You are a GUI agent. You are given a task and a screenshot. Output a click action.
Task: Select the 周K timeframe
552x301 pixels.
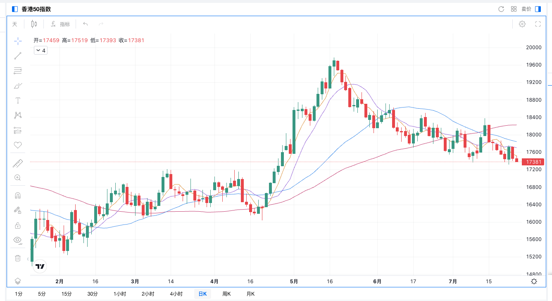[x=226, y=294]
